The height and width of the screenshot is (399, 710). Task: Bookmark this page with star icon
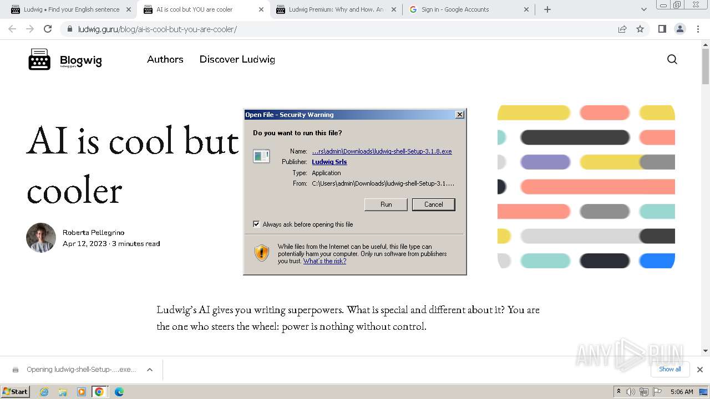(x=640, y=29)
